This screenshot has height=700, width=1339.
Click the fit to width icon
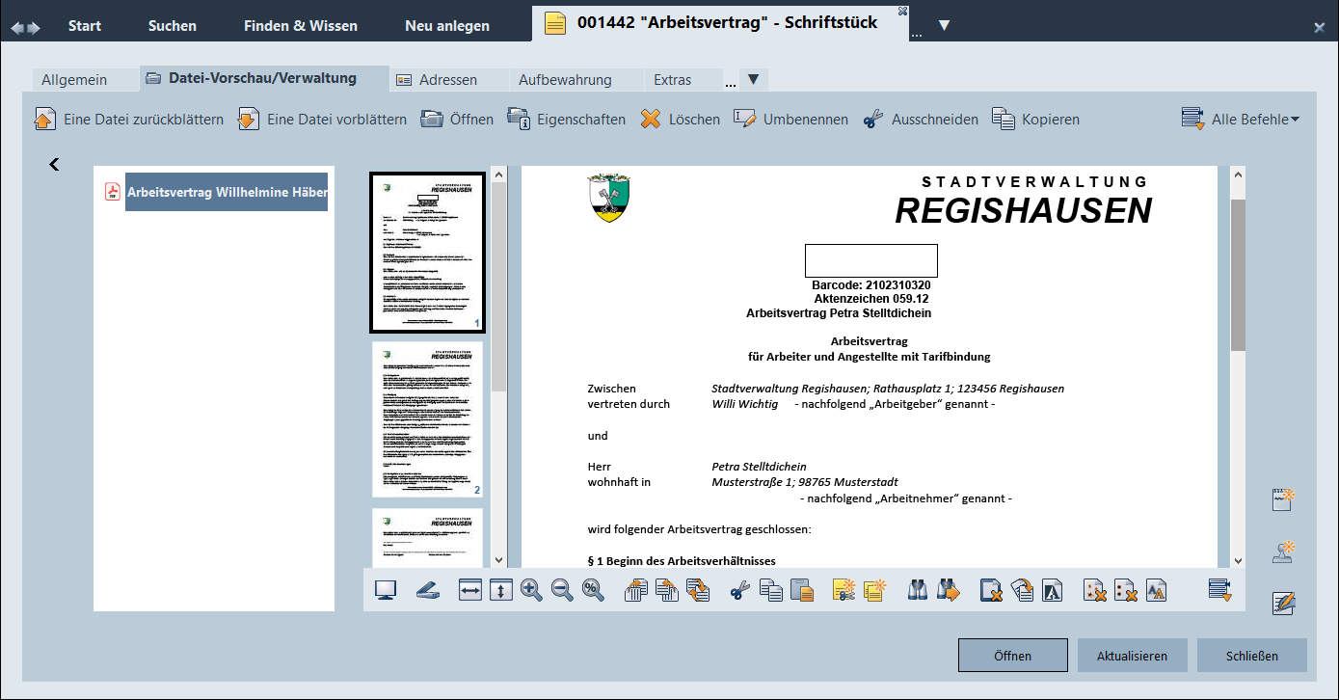[469, 590]
